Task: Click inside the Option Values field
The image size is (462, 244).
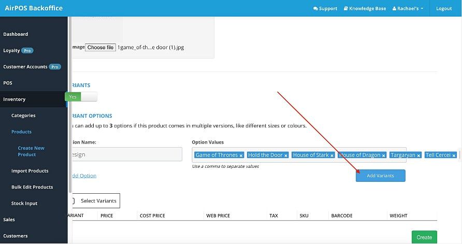Action: coord(299,155)
